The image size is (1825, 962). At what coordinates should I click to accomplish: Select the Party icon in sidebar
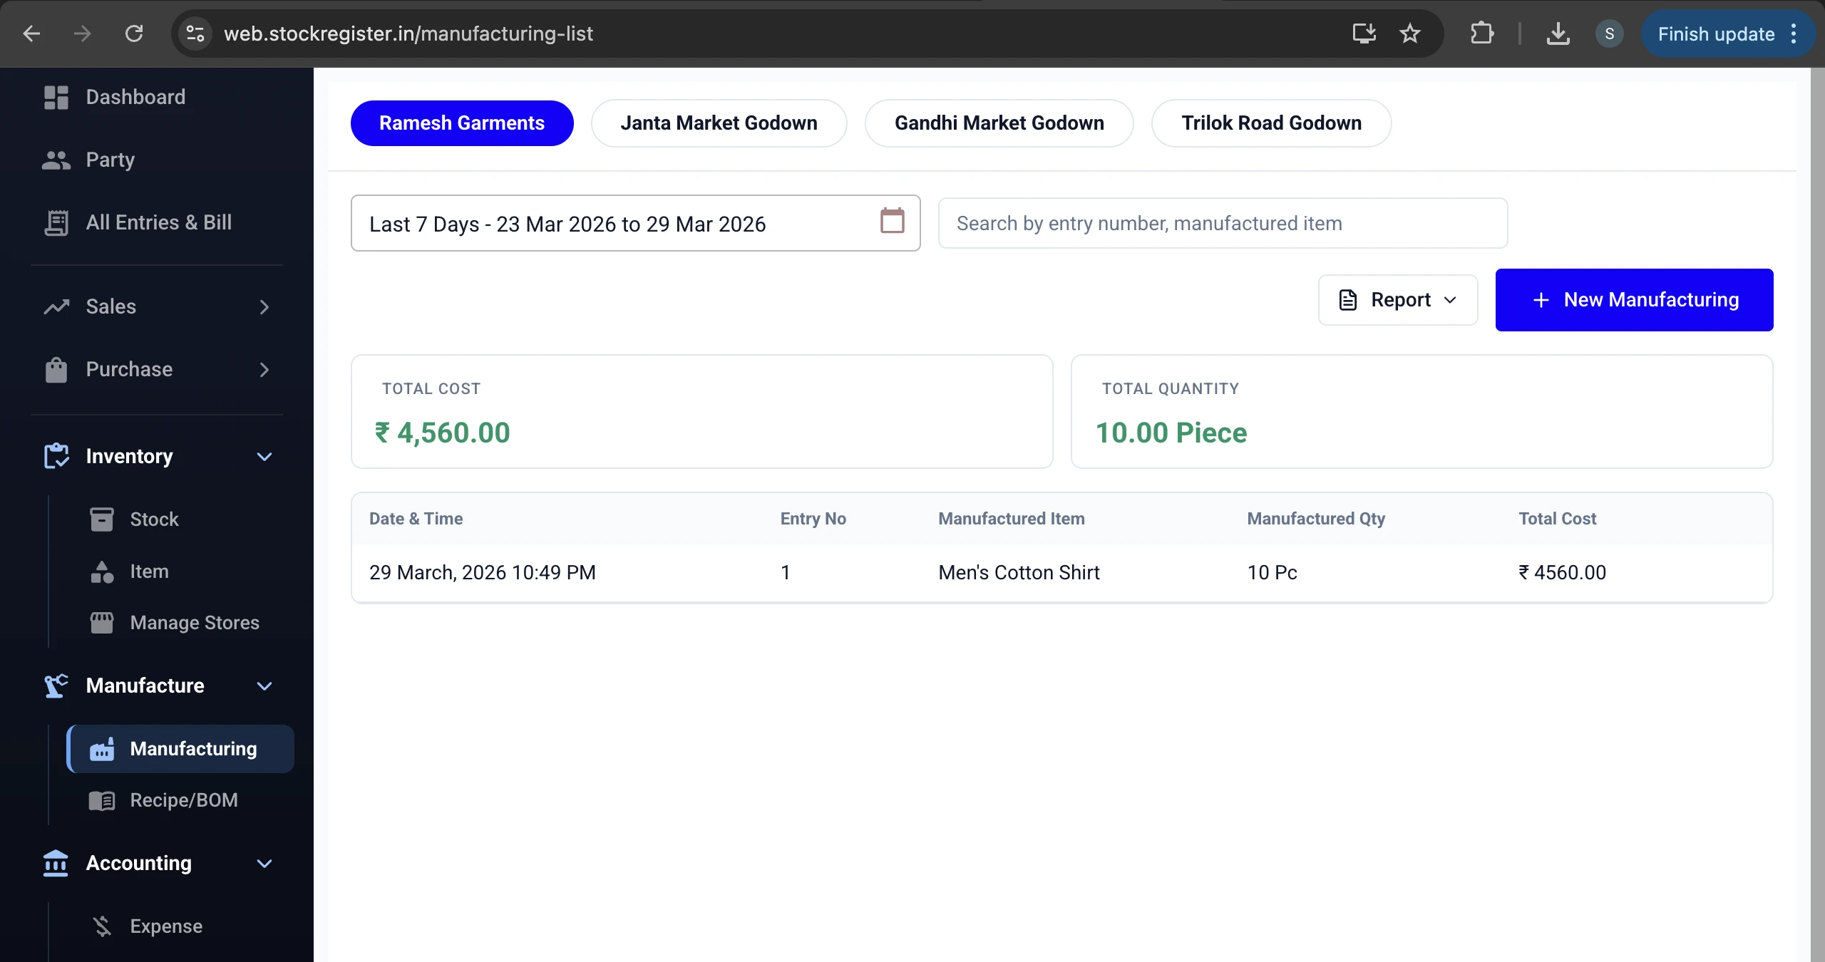tap(56, 160)
